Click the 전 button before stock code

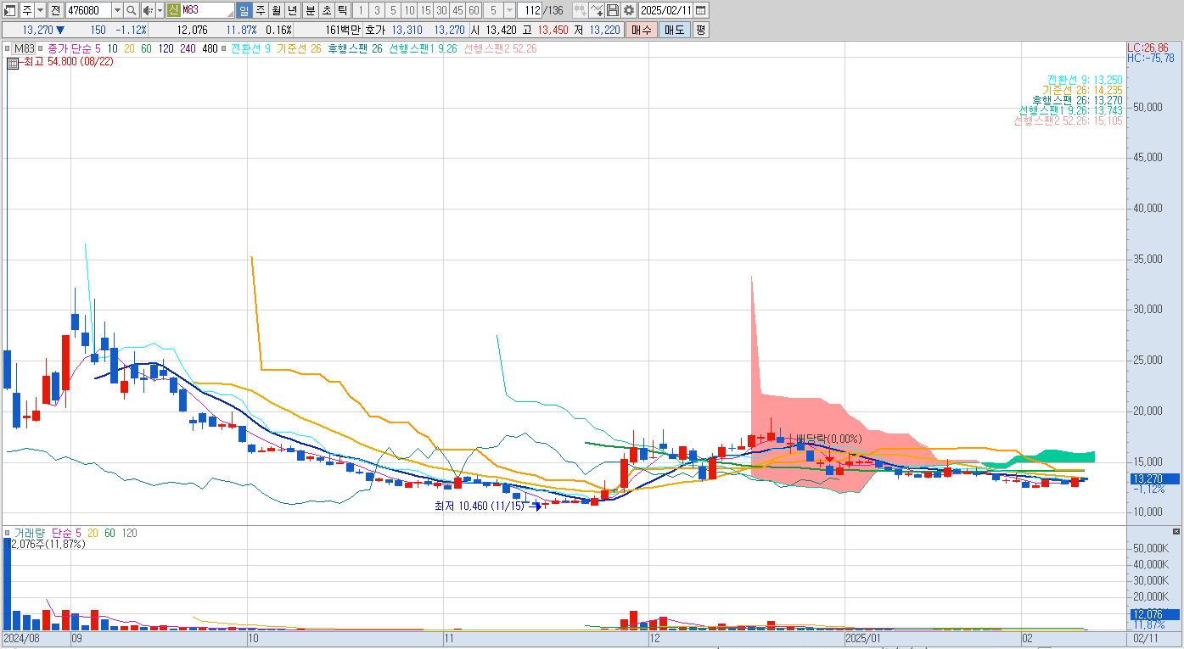pos(55,10)
